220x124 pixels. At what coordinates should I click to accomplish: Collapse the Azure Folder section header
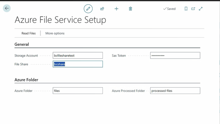(x=26, y=80)
